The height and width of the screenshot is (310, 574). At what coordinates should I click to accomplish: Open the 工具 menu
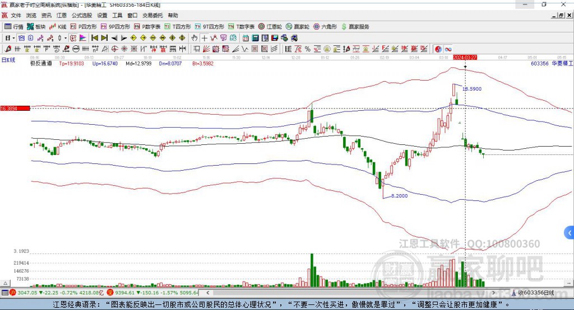pyautogui.click(x=117, y=15)
